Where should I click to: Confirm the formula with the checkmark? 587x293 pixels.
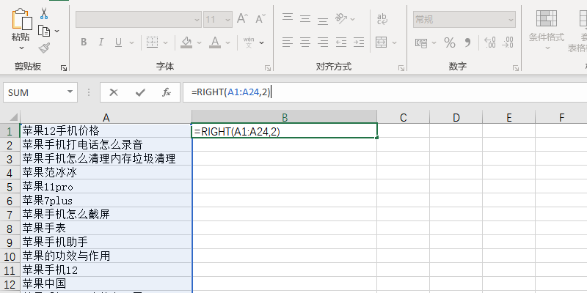pos(140,92)
